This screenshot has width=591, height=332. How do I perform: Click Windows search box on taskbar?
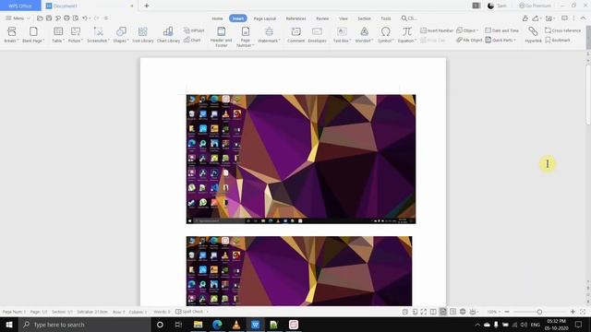(x=84, y=325)
